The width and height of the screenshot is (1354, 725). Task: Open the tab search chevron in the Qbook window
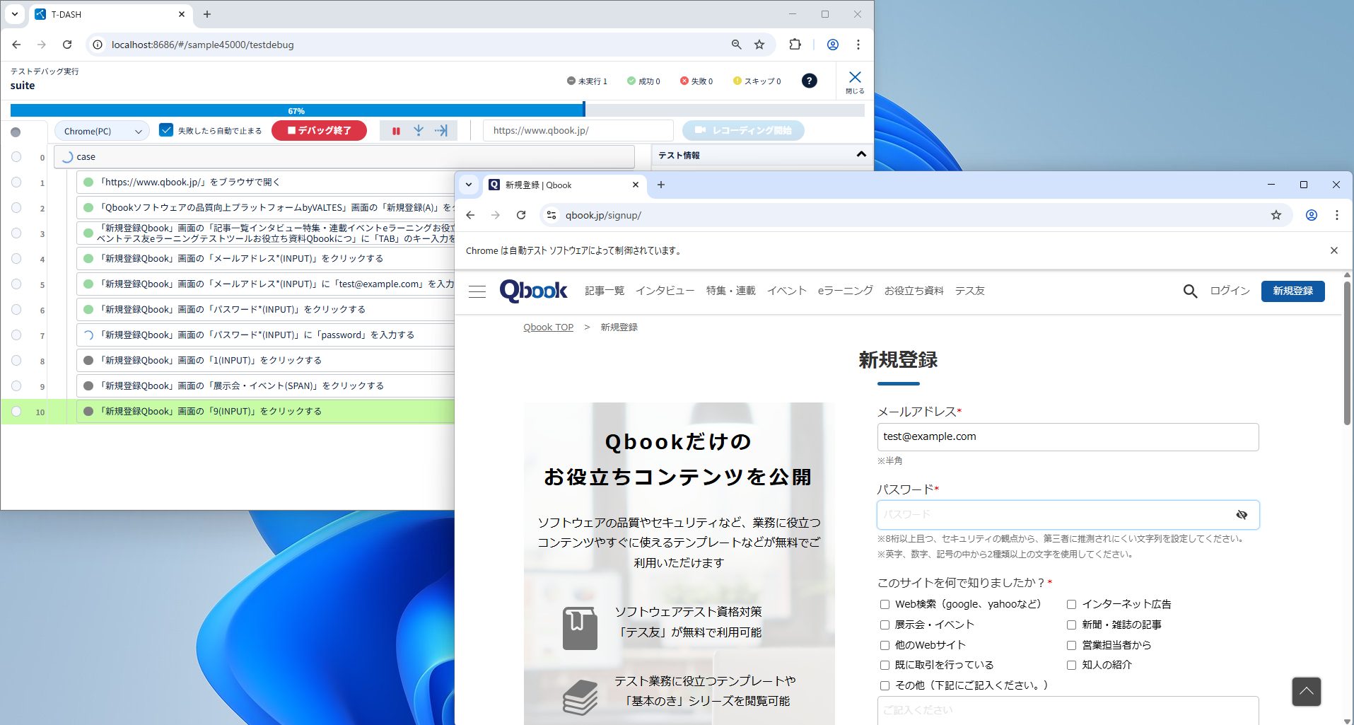(x=469, y=185)
